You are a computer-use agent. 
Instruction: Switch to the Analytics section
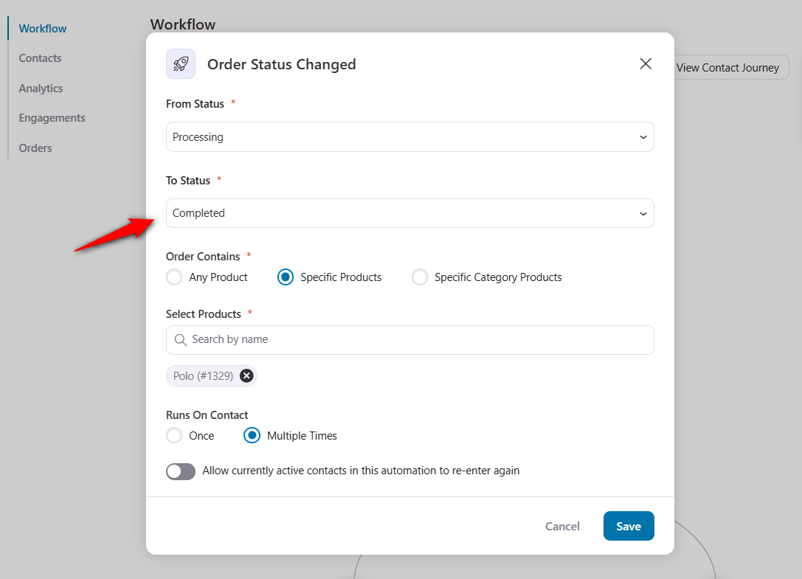tap(41, 88)
